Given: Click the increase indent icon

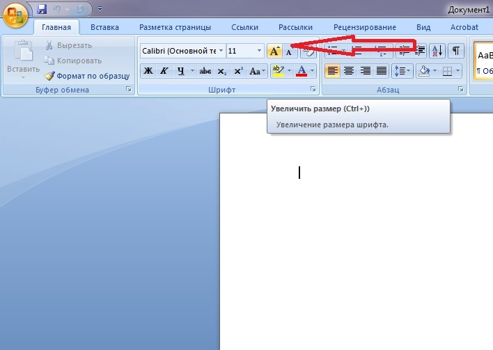Looking at the screenshot, I should tap(419, 51).
